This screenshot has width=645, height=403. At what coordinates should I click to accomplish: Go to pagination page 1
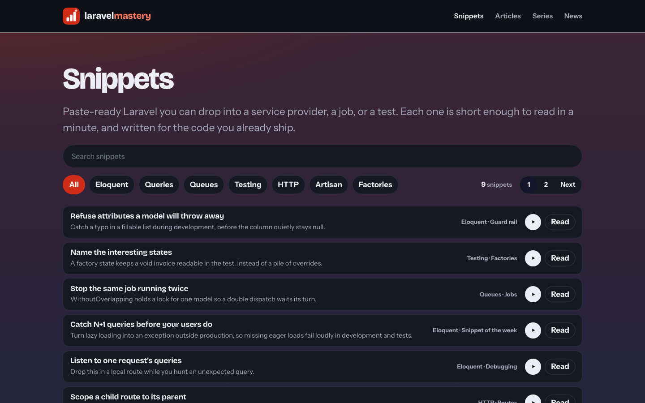(529, 184)
